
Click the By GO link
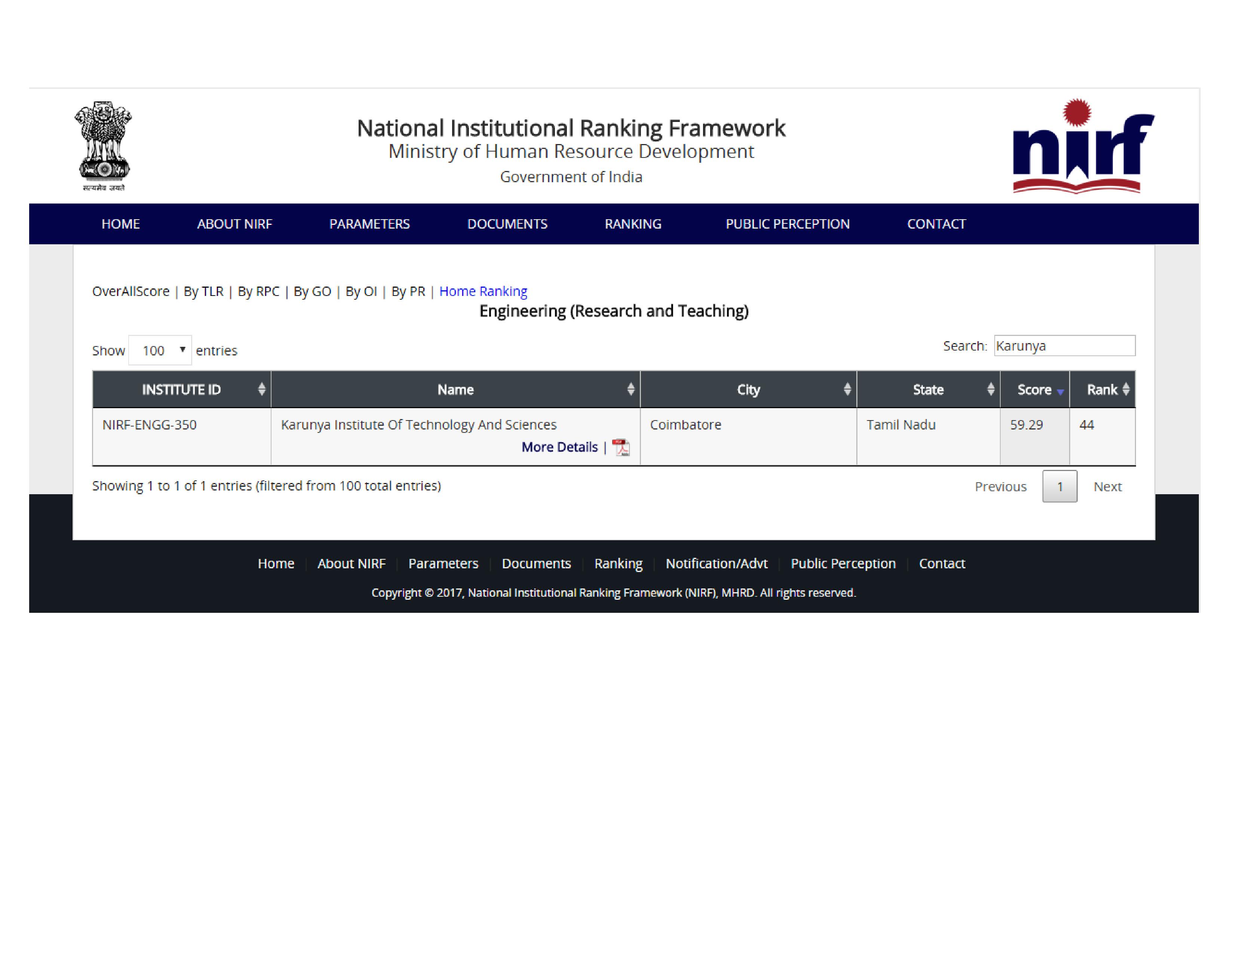click(x=313, y=291)
